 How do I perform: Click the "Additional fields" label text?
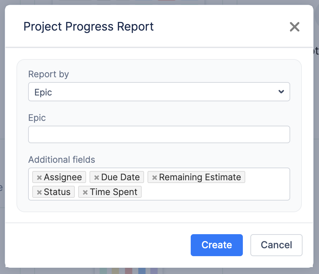point(61,160)
